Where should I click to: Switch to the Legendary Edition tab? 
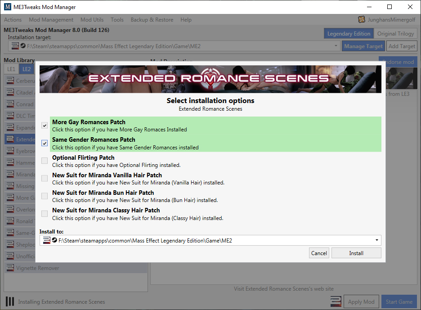[349, 34]
